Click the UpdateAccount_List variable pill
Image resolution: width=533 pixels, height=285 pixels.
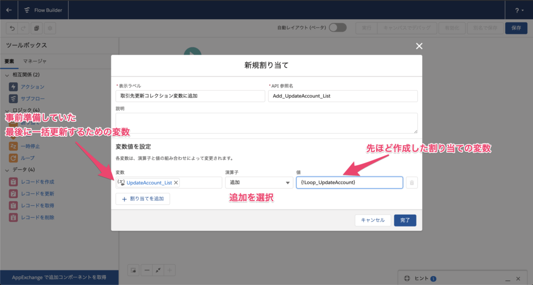click(x=149, y=183)
